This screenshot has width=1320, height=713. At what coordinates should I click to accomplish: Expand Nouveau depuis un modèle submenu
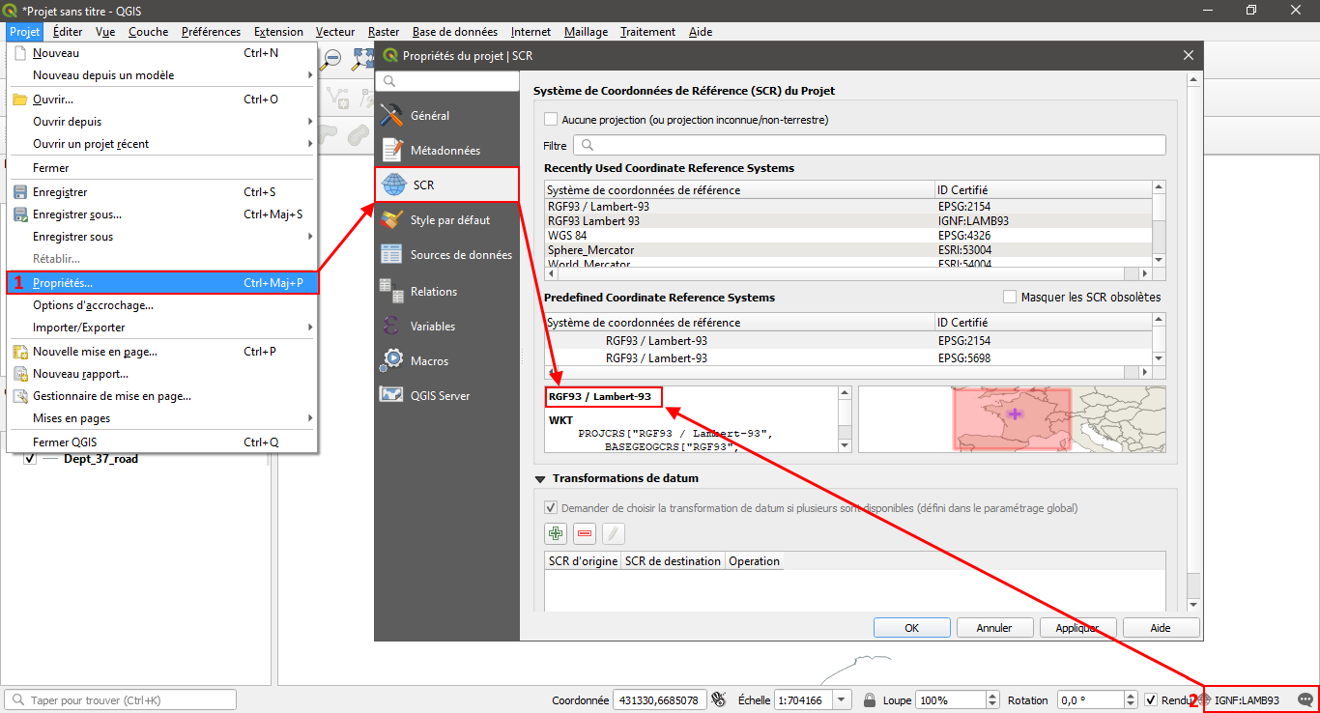tap(161, 75)
